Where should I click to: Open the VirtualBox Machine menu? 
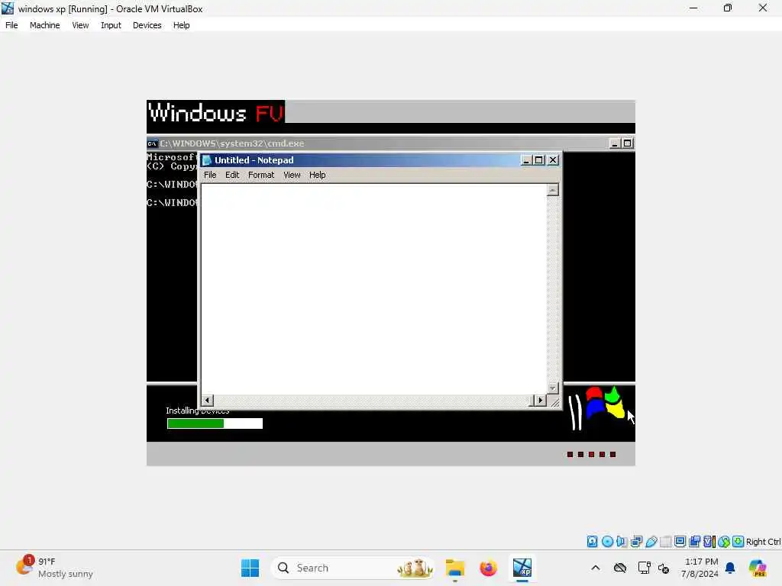tap(45, 25)
